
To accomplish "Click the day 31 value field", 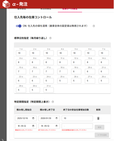I will click(x=49, y=90).
